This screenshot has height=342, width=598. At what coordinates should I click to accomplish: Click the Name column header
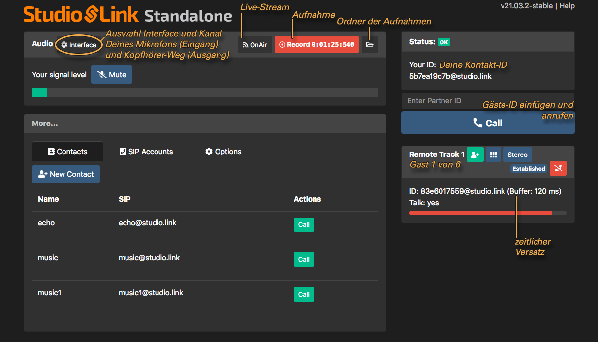tap(48, 199)
